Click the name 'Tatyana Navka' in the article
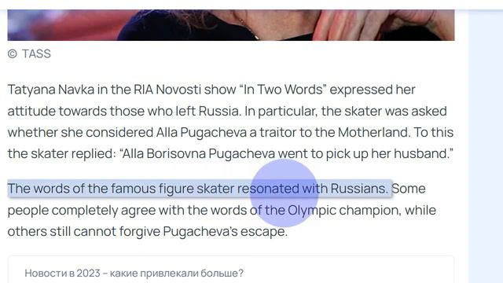 coord(50,90)
